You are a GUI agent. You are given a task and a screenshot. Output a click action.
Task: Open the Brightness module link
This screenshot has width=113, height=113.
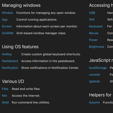click(x=97, y=47)
